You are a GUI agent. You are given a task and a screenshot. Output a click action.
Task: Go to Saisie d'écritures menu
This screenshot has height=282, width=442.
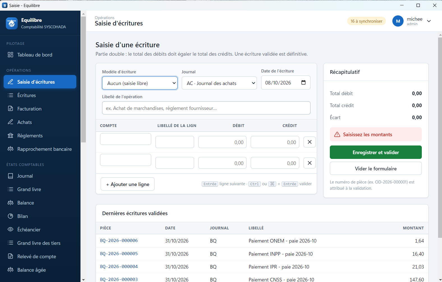pyautogui.click(x=40, y=82)
